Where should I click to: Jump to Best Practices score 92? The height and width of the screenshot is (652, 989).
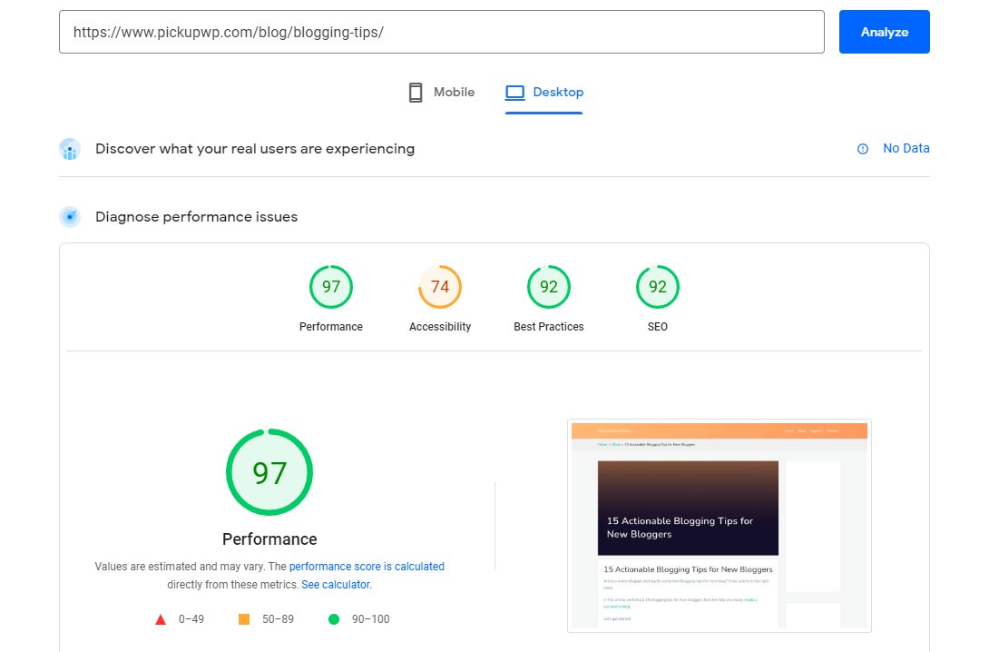point(549,287)
